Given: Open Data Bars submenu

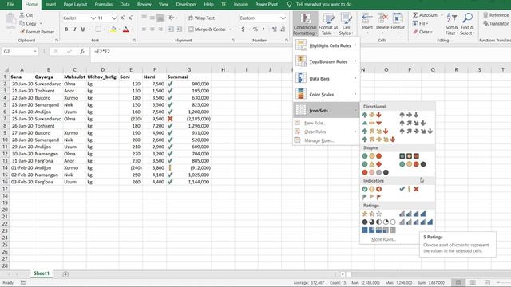Looking at the screenshot, I should (327, 78).
